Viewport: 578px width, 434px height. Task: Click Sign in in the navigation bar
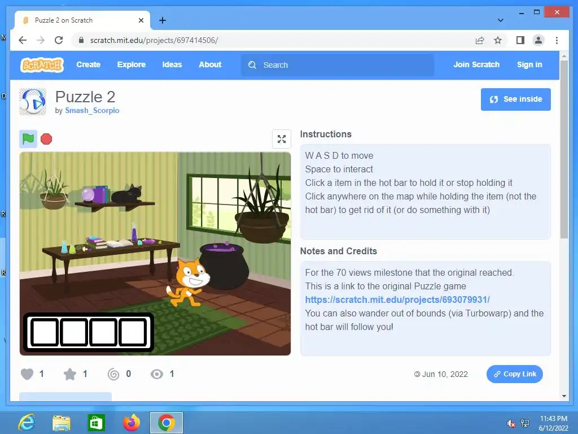pos(529,64)
